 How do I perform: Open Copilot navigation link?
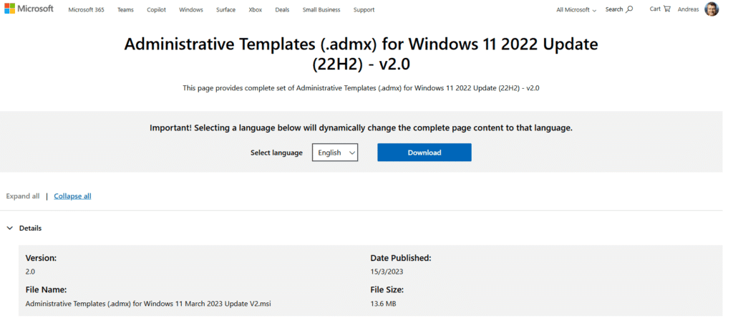coord(156,10)
